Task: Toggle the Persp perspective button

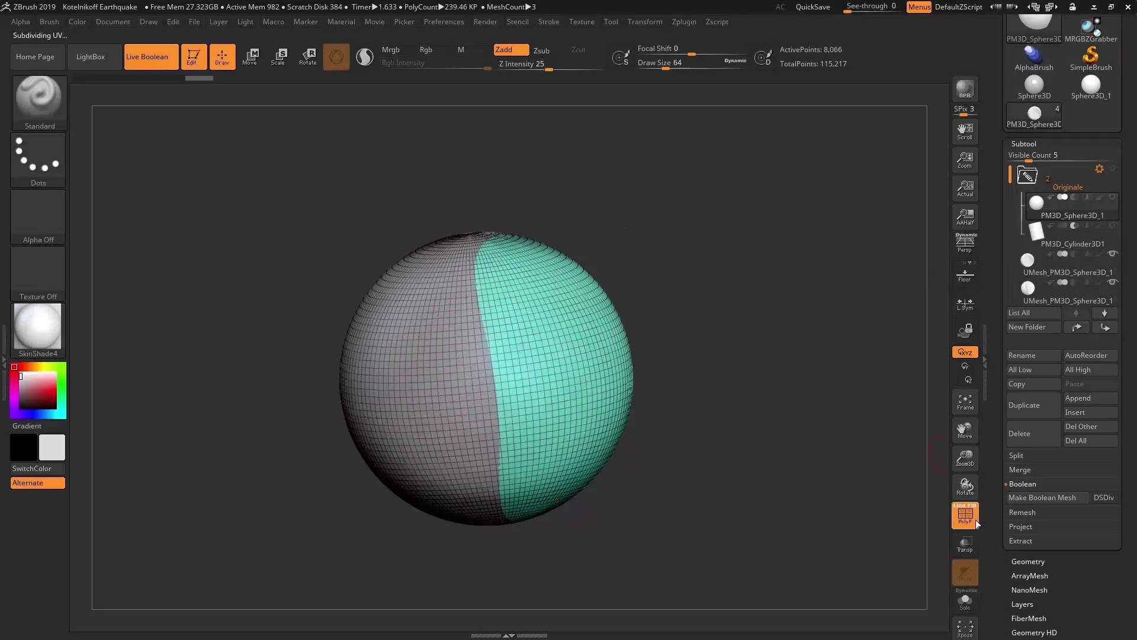Action: pos(965,244)
